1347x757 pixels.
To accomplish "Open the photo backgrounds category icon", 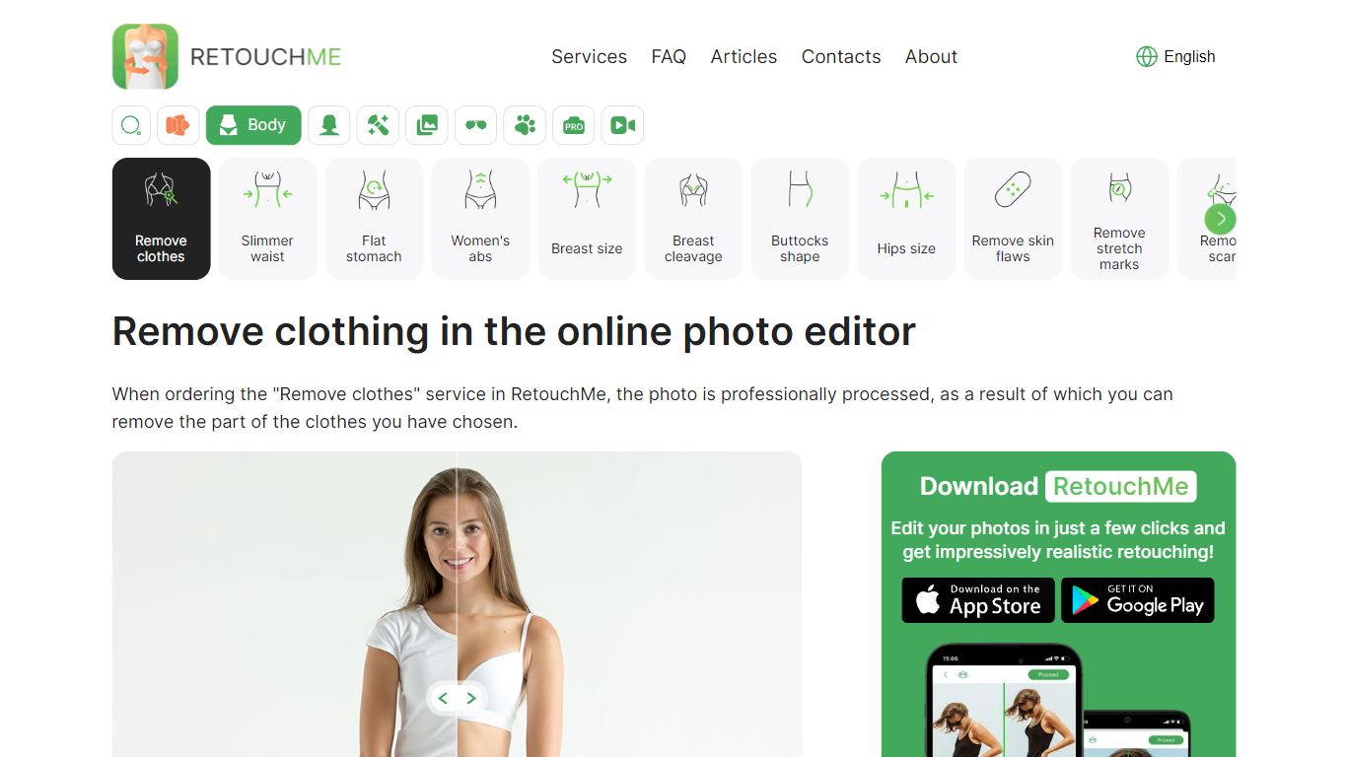I will tap(426, 125).
